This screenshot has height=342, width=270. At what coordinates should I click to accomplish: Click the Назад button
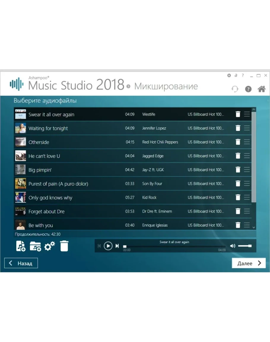point(21,263)
